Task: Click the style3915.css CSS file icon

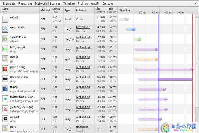Action: pos(5,39)
